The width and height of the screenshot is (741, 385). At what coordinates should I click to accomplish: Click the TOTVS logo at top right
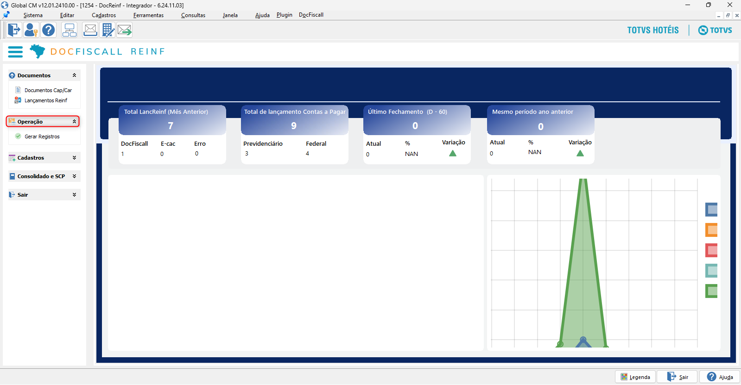tap(715, 30)
